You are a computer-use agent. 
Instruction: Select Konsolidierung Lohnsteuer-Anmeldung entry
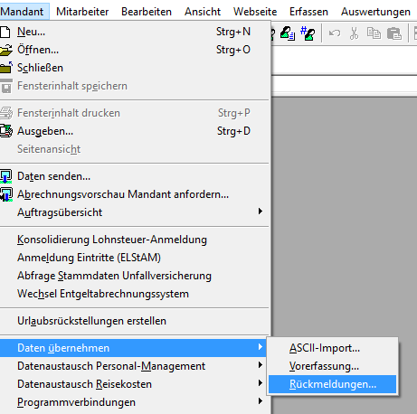(x=134, y=240)
